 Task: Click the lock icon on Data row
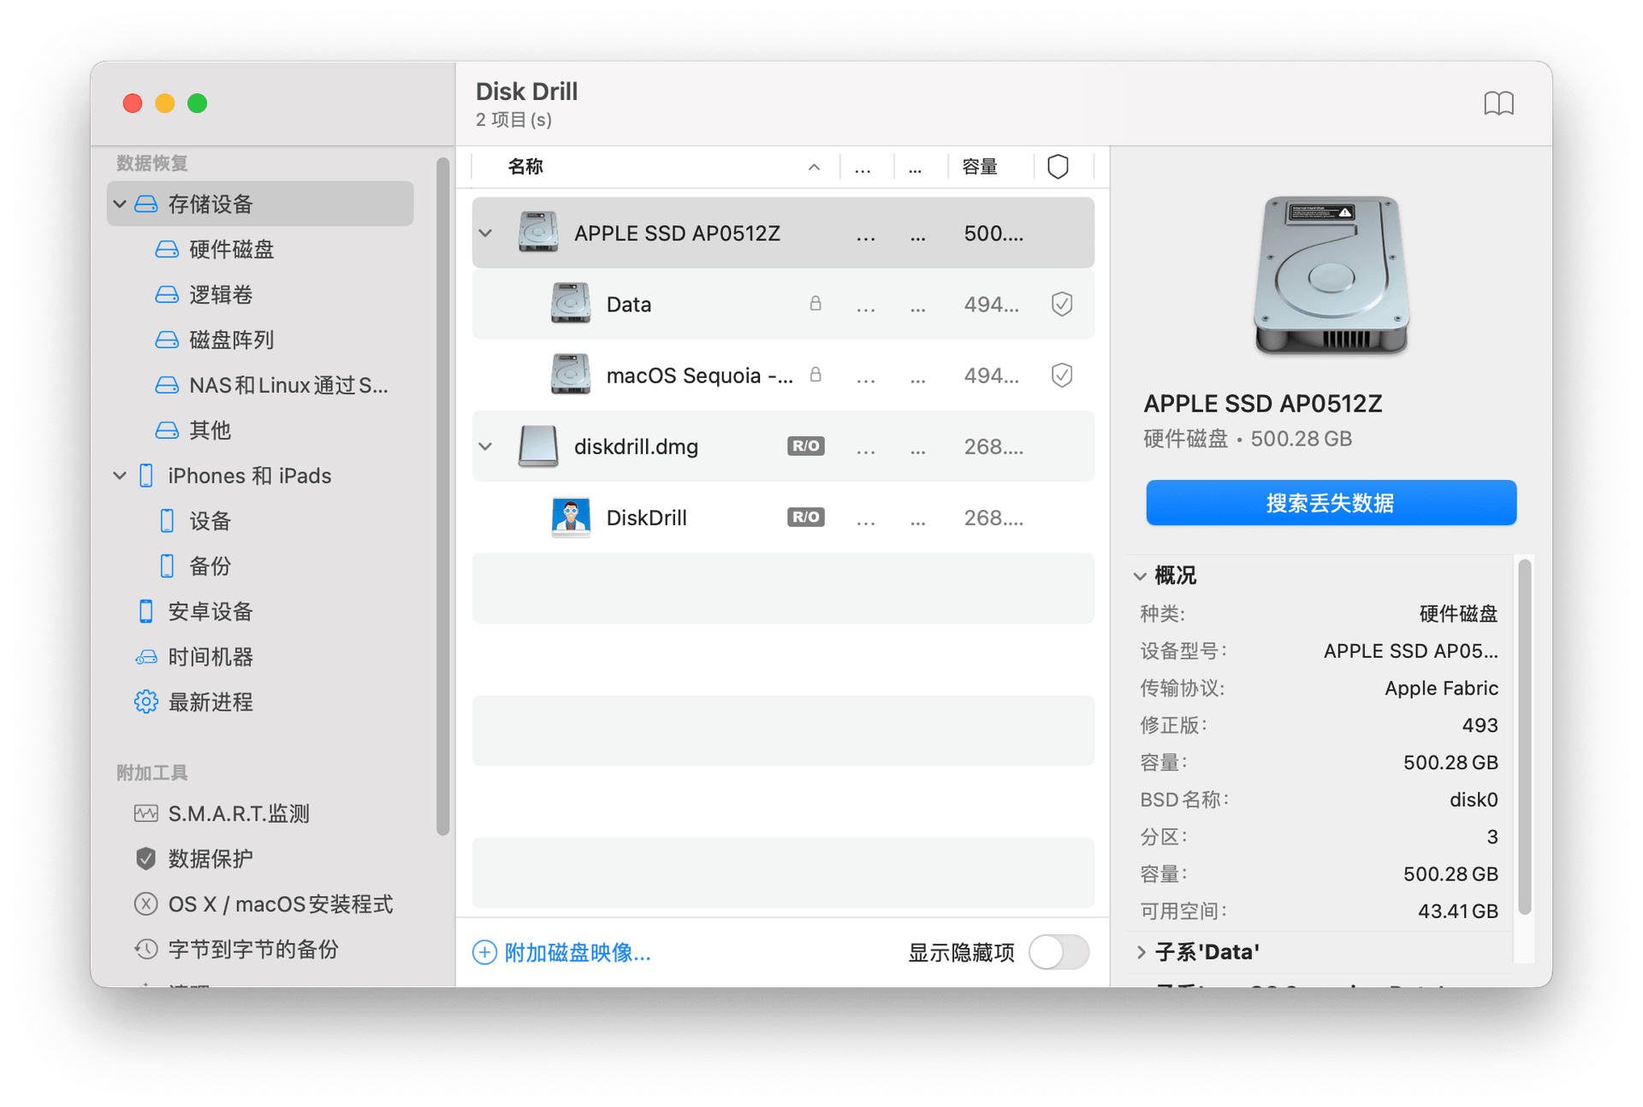pos(816,304)
